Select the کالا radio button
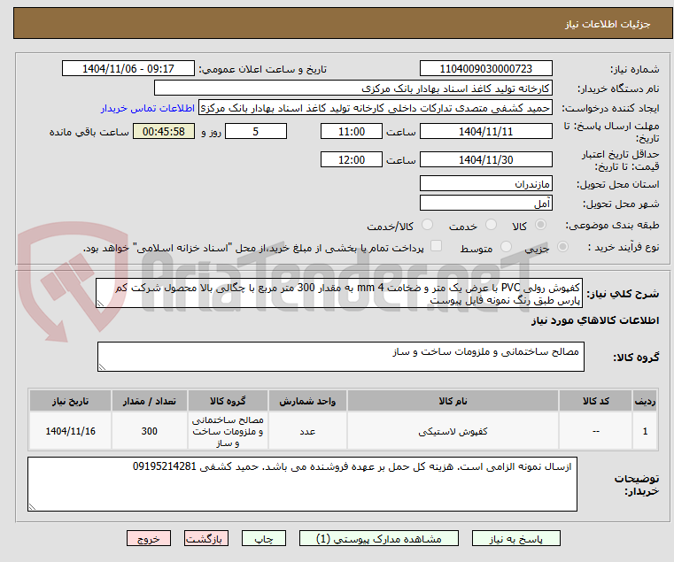Image resolution: width=674 pixels, height=562 pixels. pyautogui.click(x=541, y=225)
